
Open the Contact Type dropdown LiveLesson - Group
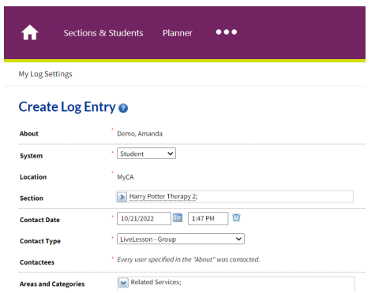181,239
